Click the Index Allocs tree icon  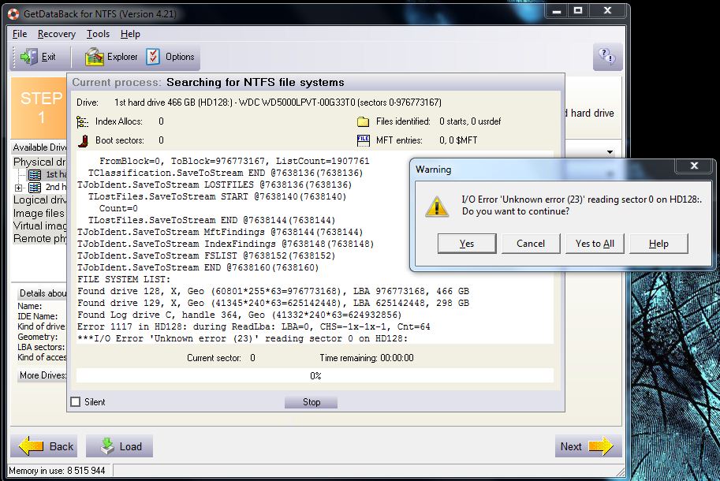[82, 121]
